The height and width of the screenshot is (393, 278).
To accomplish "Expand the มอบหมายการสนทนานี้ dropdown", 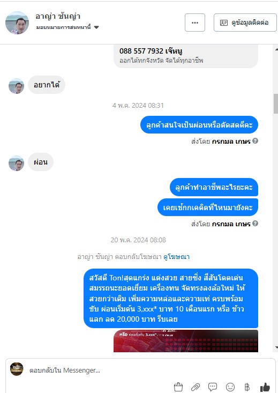I will [67, 27].
